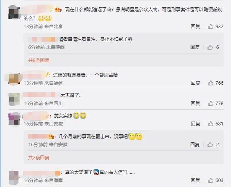
Task: Reply to the Shaanxi sub-comment
Action: point(195,47)
